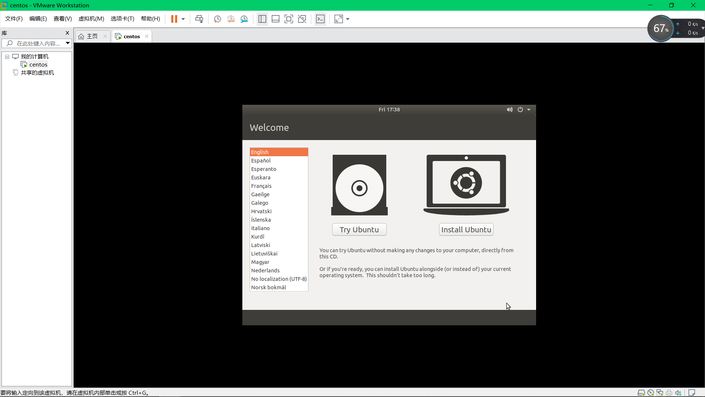Open the library search filter dropdown
The width and height of the screenshot is (705, 397).
pos(68,43)
